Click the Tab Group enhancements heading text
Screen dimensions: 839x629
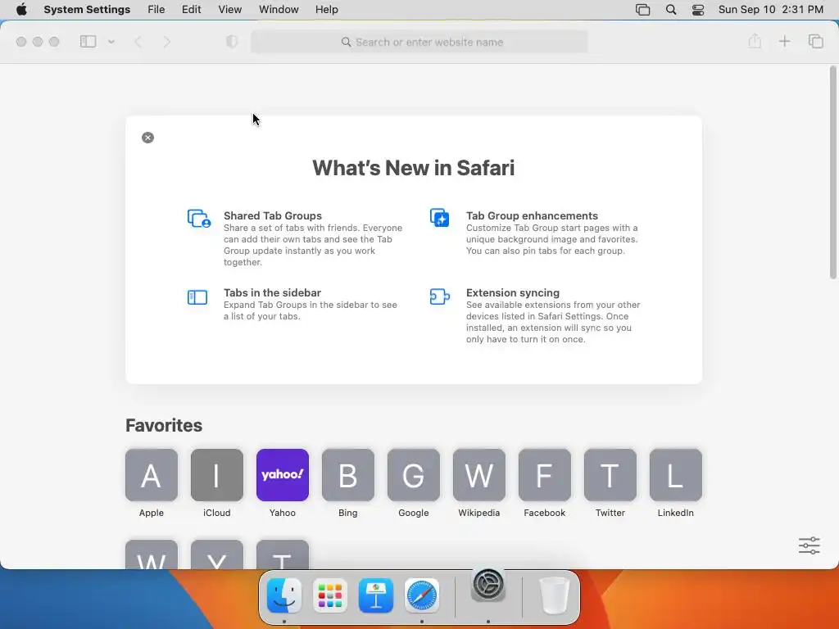pos(532,215)
